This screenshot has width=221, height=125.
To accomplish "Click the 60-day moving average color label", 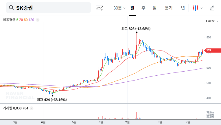I will (x=26, y=20).
